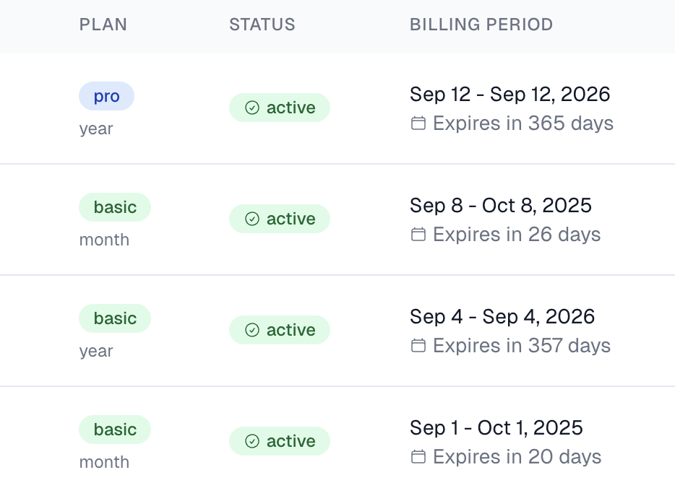Click the checkmark icon in the pro plan's active badge
The width and height of the screenshot is (675, 488).
pos(252,108)
